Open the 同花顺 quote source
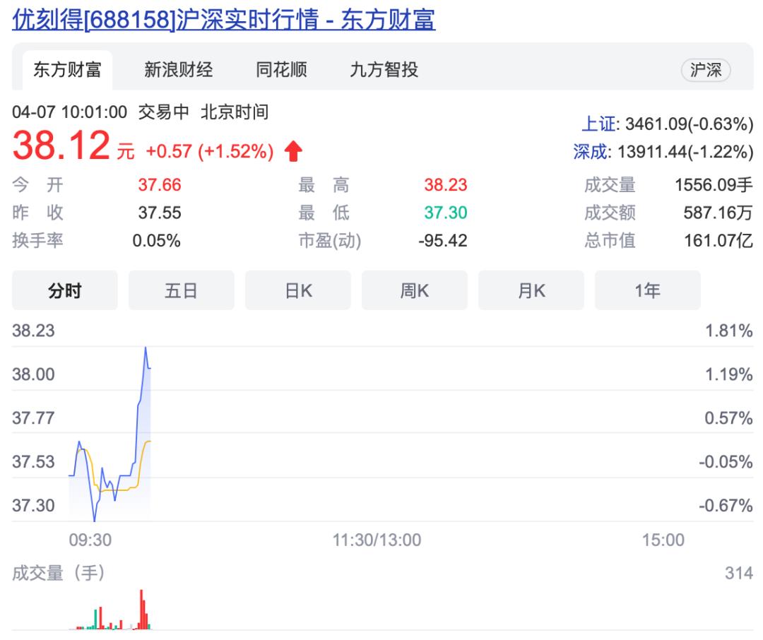The image size is (763, 640). pos(282,70)
